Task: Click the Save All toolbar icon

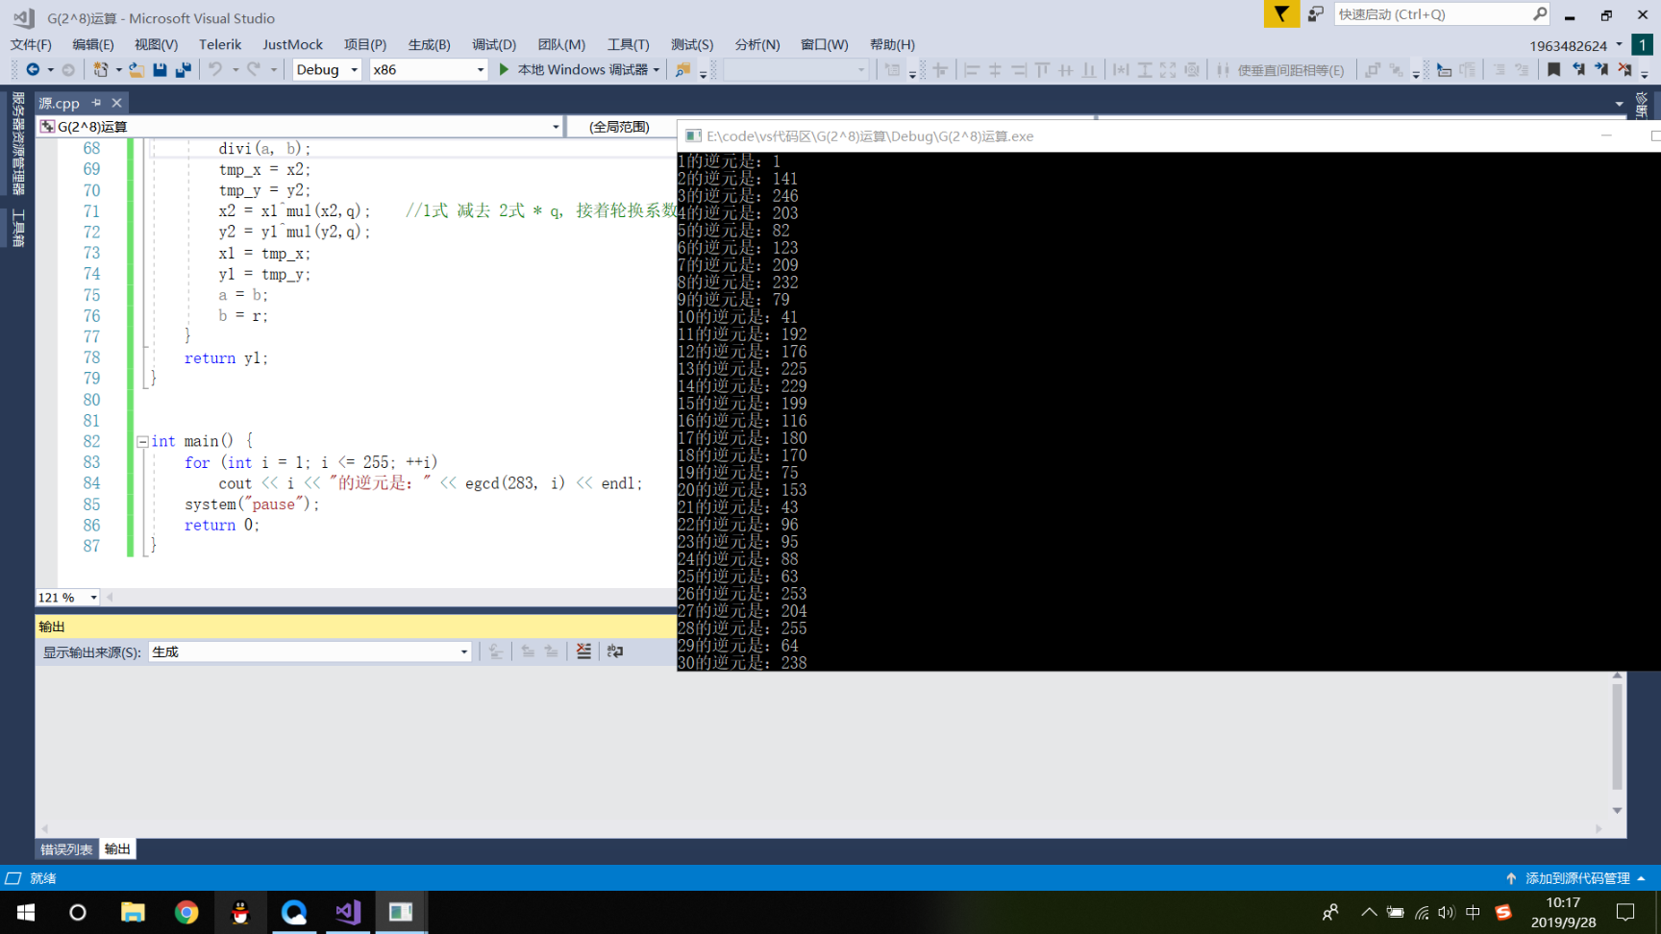Action: point(183,69)
